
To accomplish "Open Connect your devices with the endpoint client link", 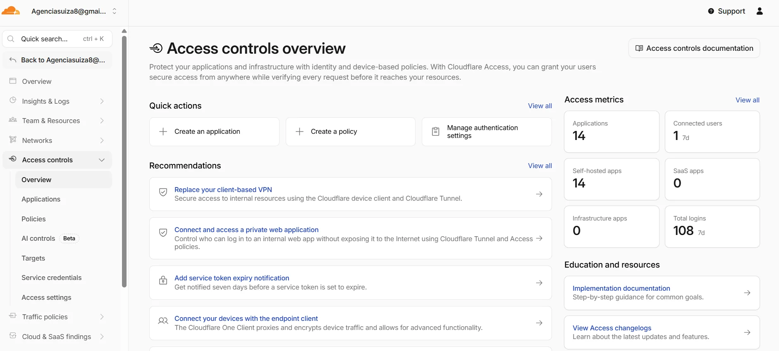I will [x=246, y=318].
